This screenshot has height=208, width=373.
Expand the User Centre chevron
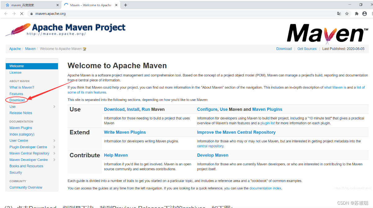coord(54,141)
